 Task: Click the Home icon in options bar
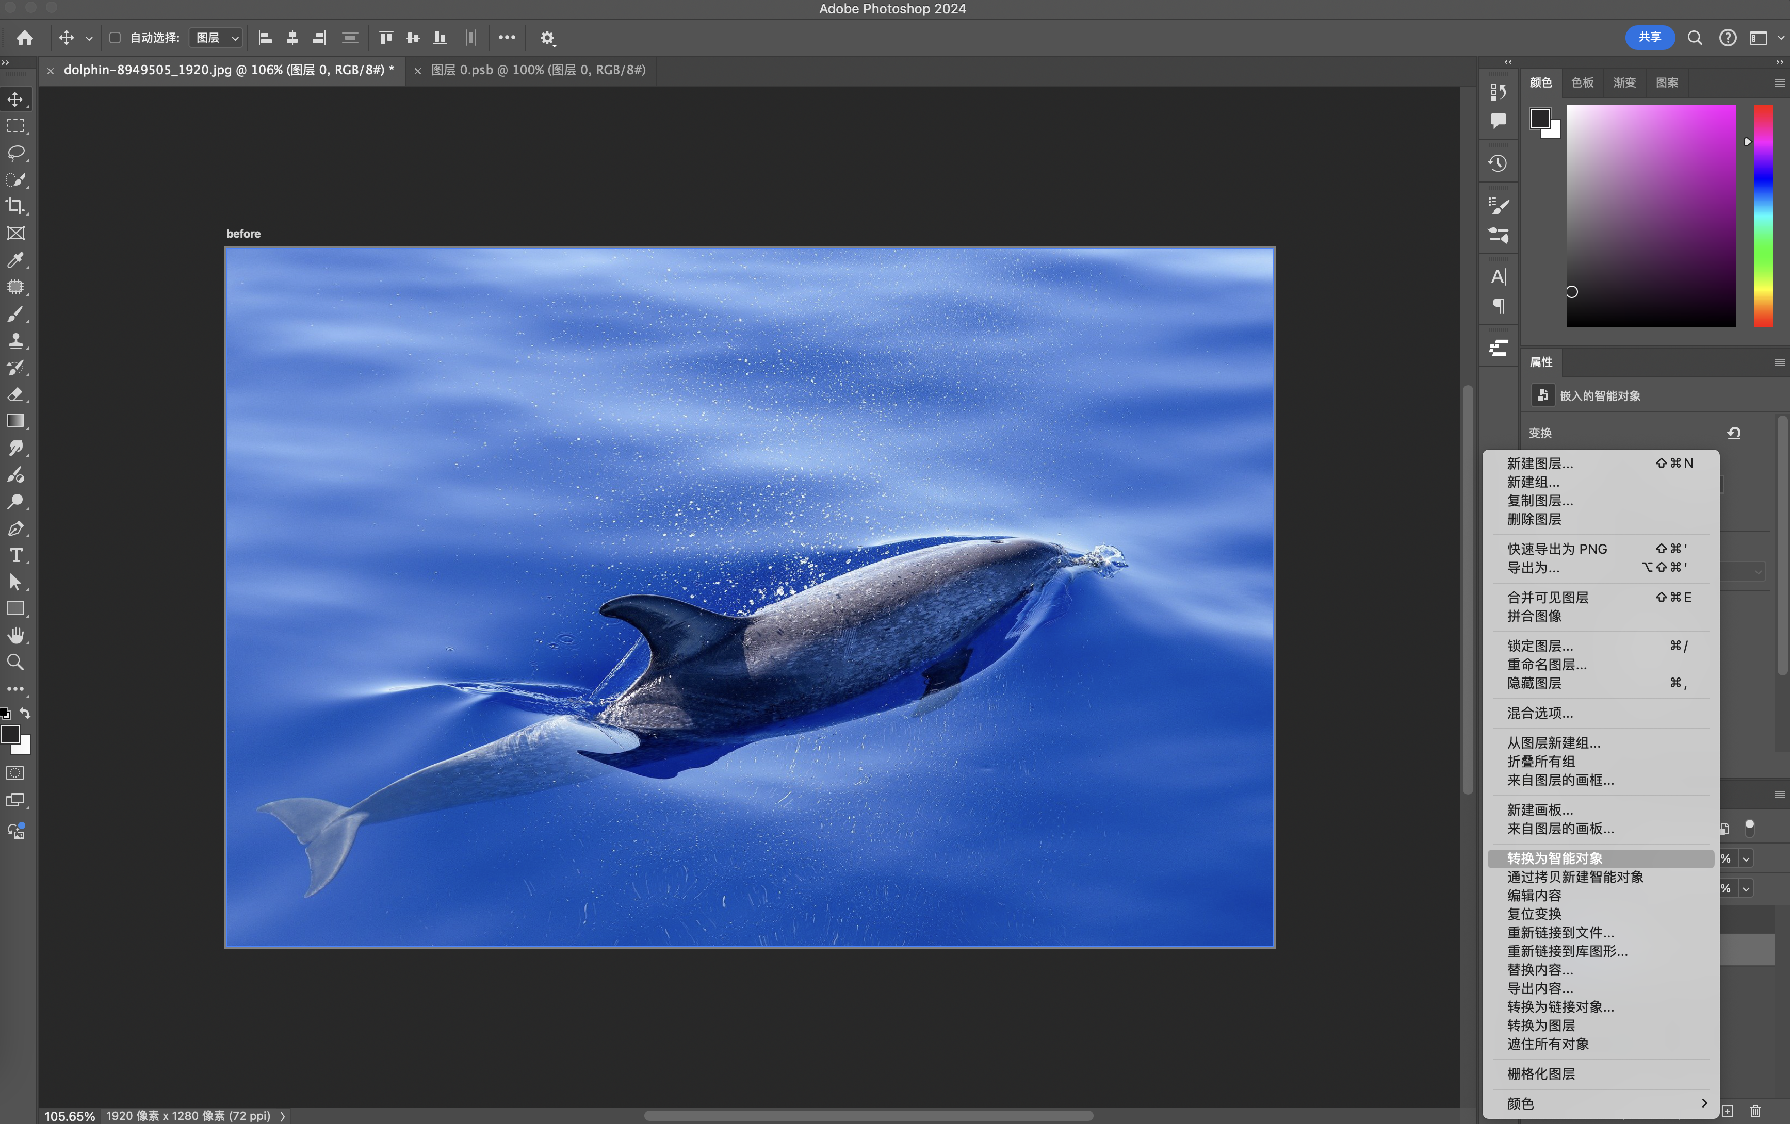coord(25,37)
